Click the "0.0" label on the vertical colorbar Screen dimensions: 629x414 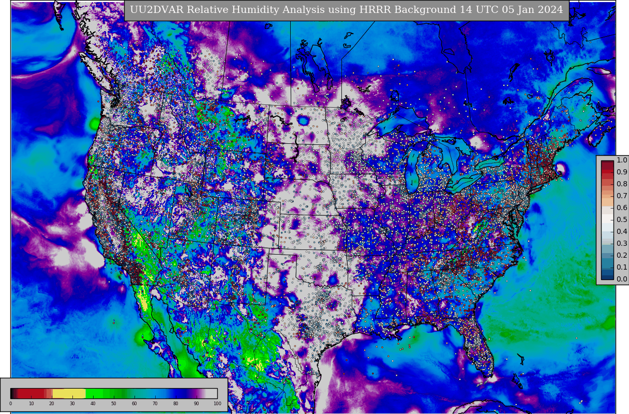(622, 279)
